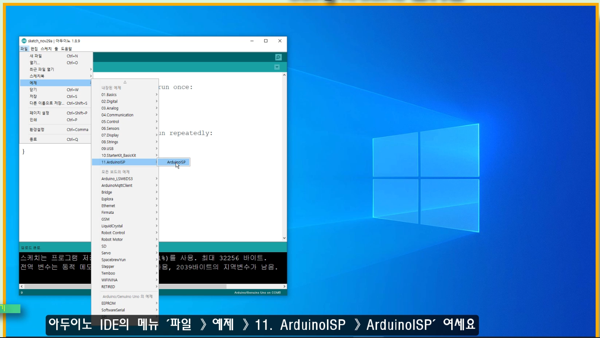
Task: Expand 01.Basics examples
Action: tap(125, 94)
